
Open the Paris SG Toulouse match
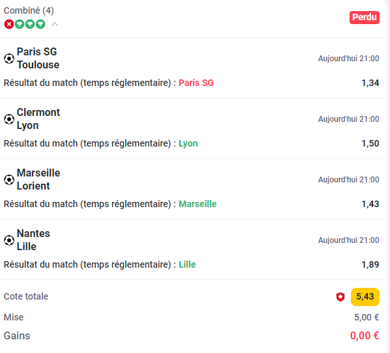(38, 58)
